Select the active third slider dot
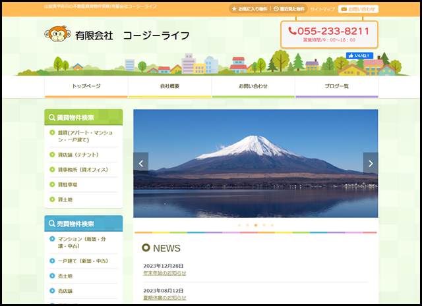Viewport: 422px width, 306px height. pyautogui.click(x=256, y=226)
